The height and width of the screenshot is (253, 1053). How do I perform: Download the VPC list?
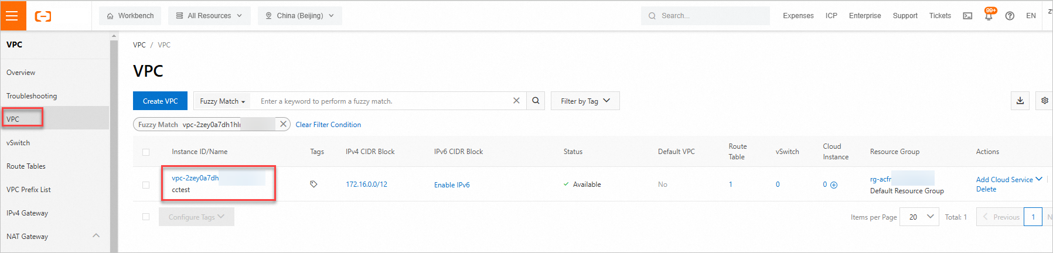point(1020,101)
